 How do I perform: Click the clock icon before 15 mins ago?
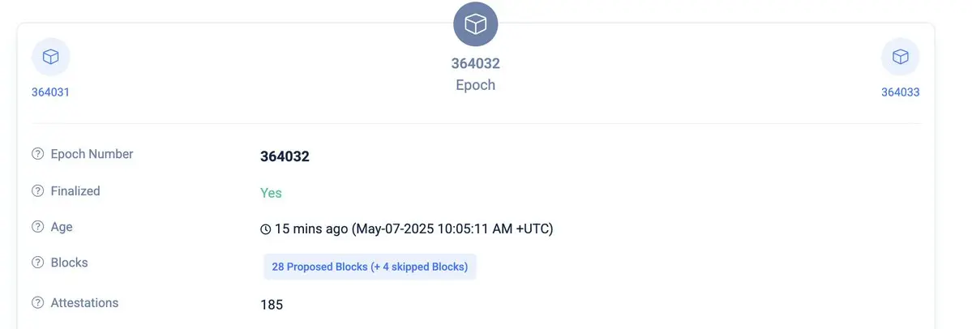265,230
